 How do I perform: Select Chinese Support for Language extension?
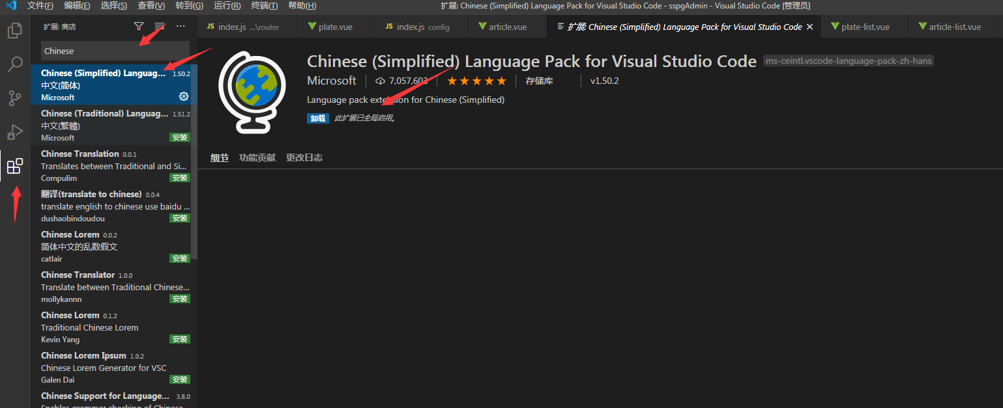[x=114, y=398]
